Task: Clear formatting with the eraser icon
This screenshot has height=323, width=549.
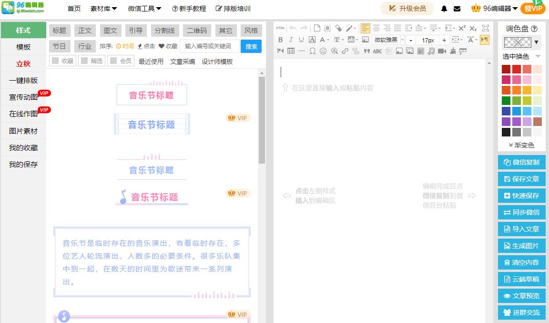Action: pos(338,28)
